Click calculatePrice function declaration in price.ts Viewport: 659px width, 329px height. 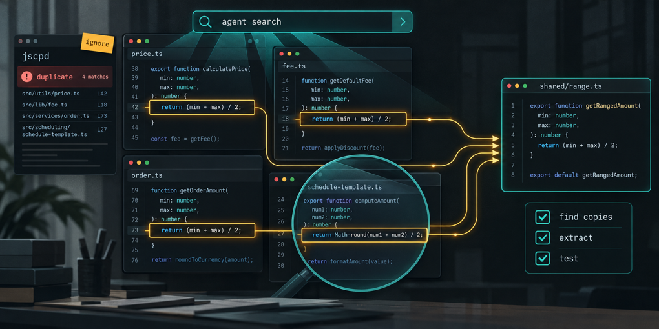coord(200,69)
